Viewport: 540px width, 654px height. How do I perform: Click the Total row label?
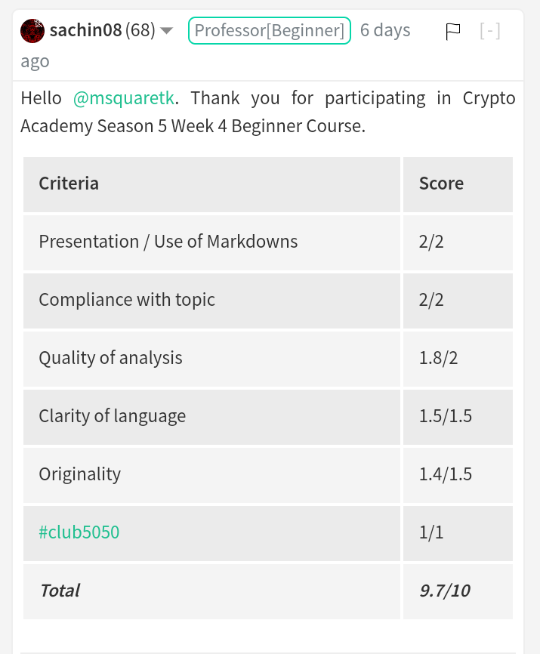pyautogui.click(x=60, y=591)
